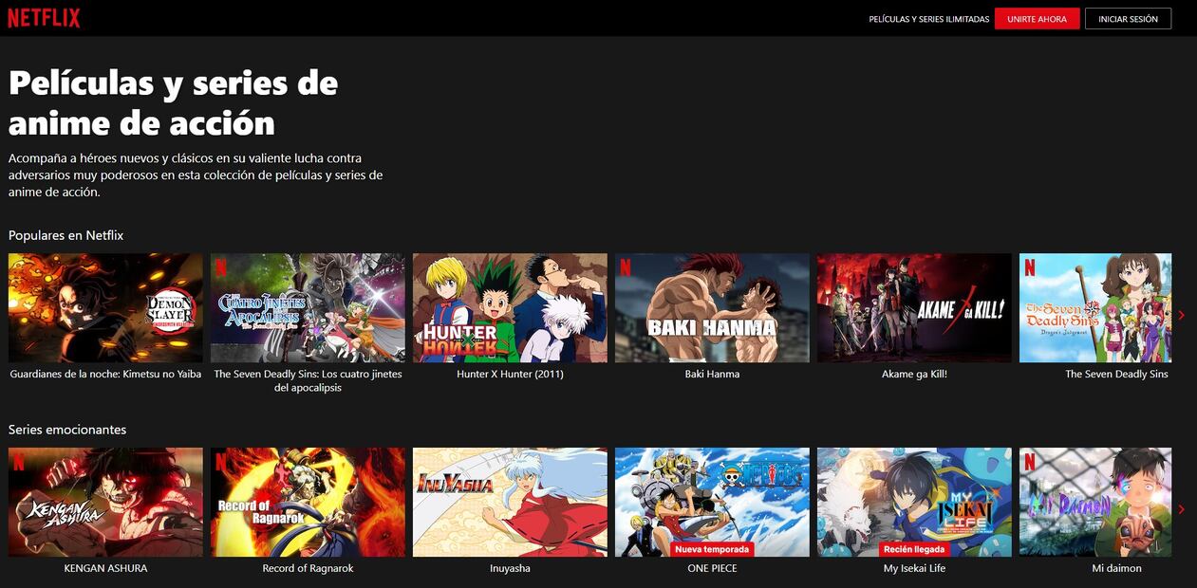This screenshot has height=588, width=1197.
Task: Click the INICIAR SESIÓN button
Action: [1128, 19]
